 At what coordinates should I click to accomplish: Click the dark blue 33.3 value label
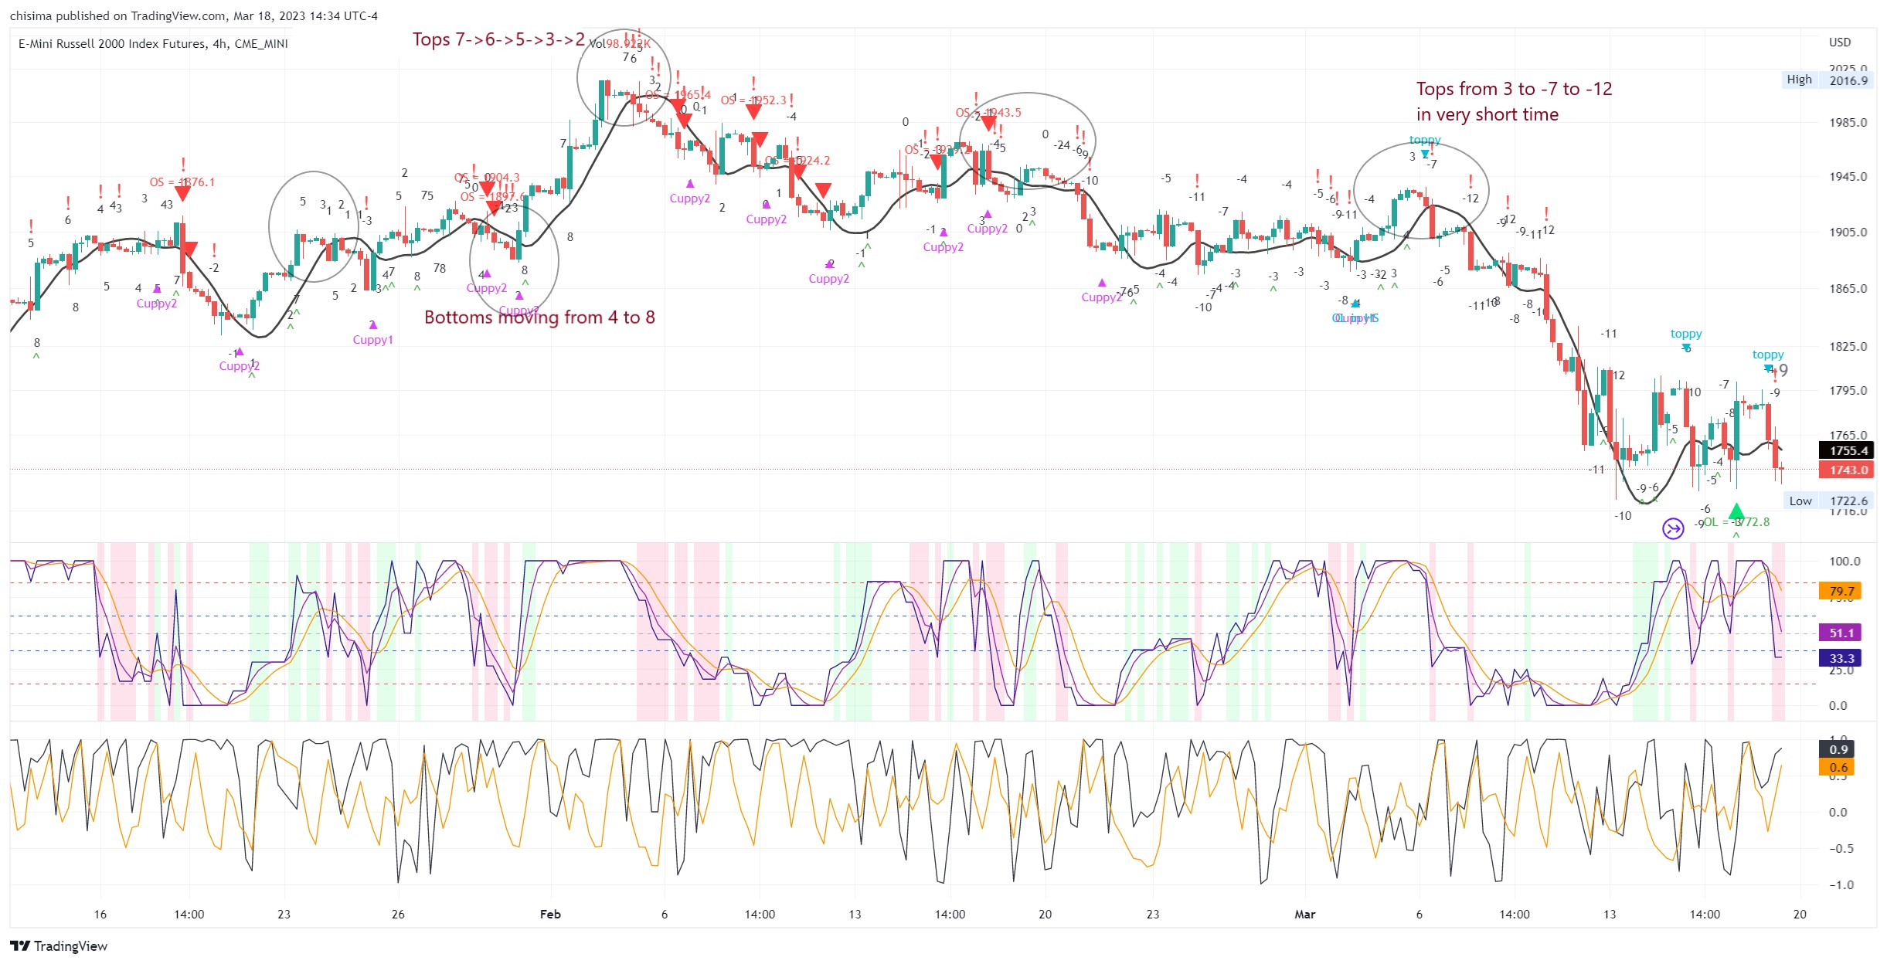click(1841, 658)
